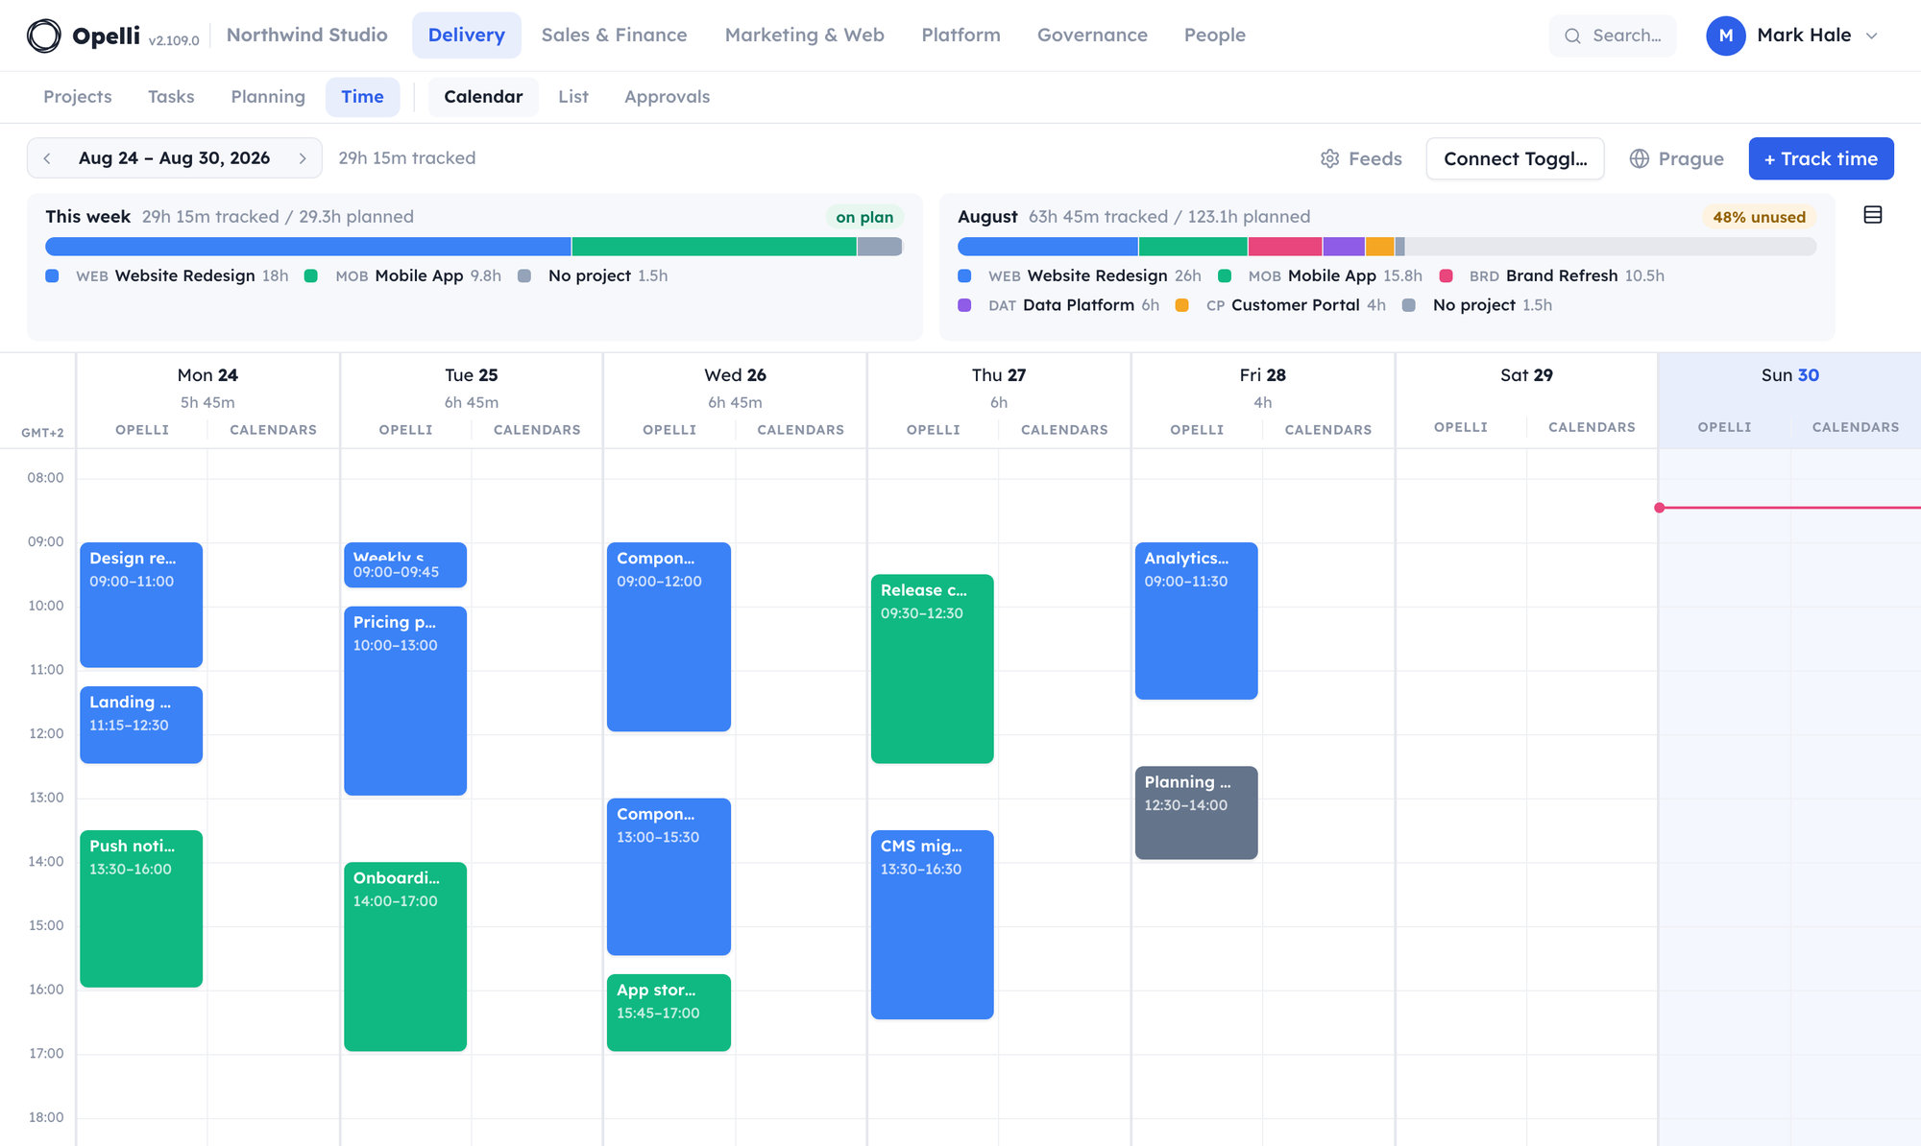Image resolution: width=1921 pixels, height=1146 pixels.
Task: Open the CMS migration entry 13:30–16:30
Action: (x=932, y=924)
